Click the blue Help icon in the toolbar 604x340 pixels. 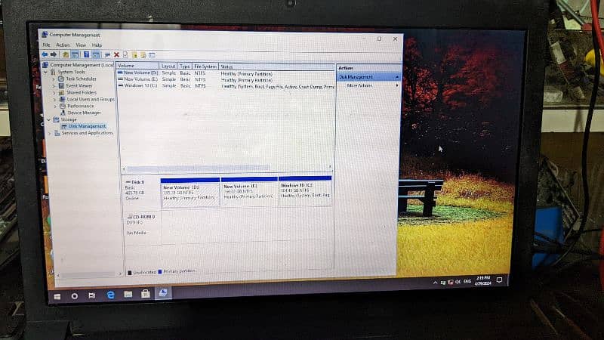pyautogui.click(x=86, y=54)
